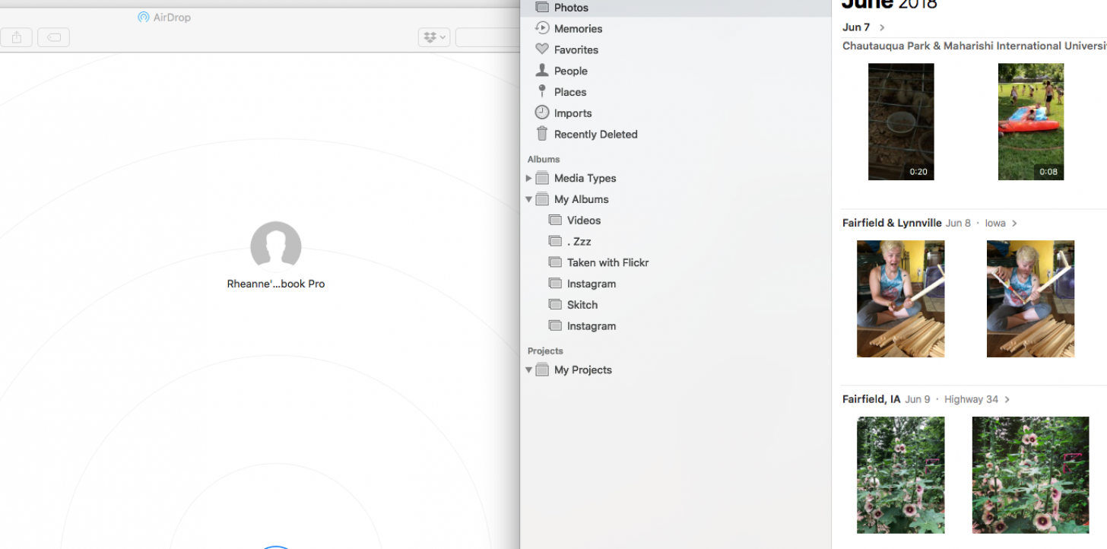This screenshot has height=549, width=1107.
Task: Open People in the sidebar
Action: point(570,71)
